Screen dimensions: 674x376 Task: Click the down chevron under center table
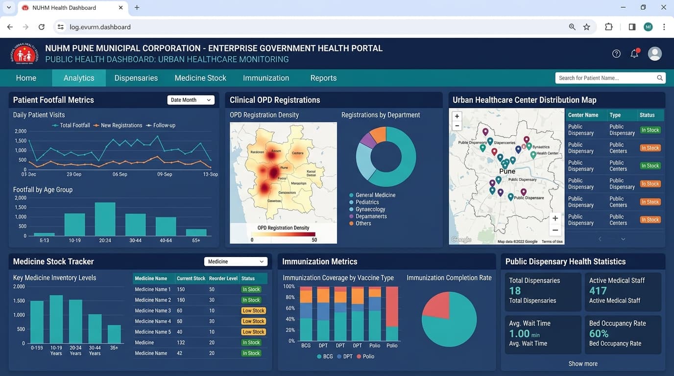tap(623, 239)
